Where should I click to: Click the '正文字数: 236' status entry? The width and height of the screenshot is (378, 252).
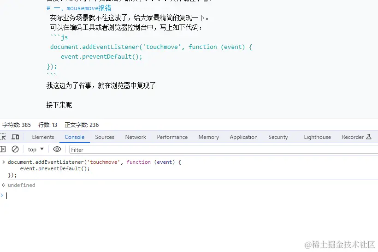point(82,125)
